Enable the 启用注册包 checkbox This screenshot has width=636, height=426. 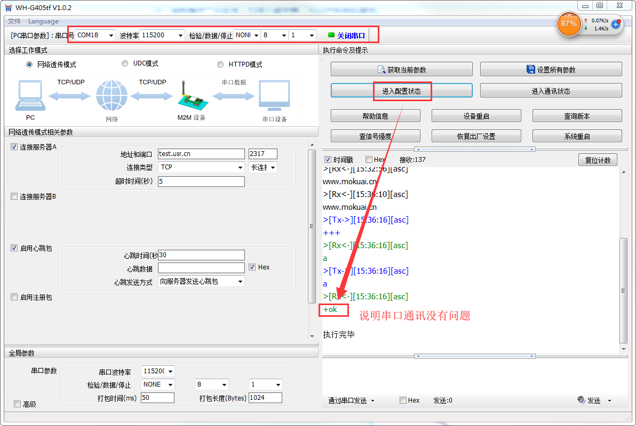pos(14,297)
